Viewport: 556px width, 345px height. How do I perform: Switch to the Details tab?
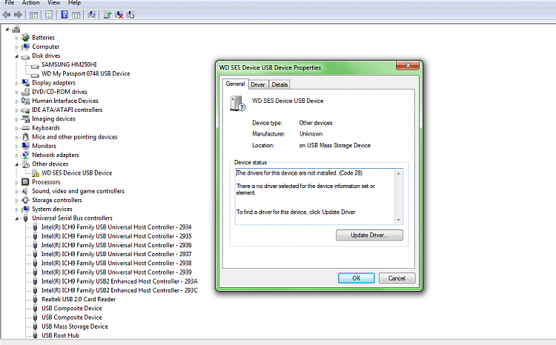tap(279, 84)
